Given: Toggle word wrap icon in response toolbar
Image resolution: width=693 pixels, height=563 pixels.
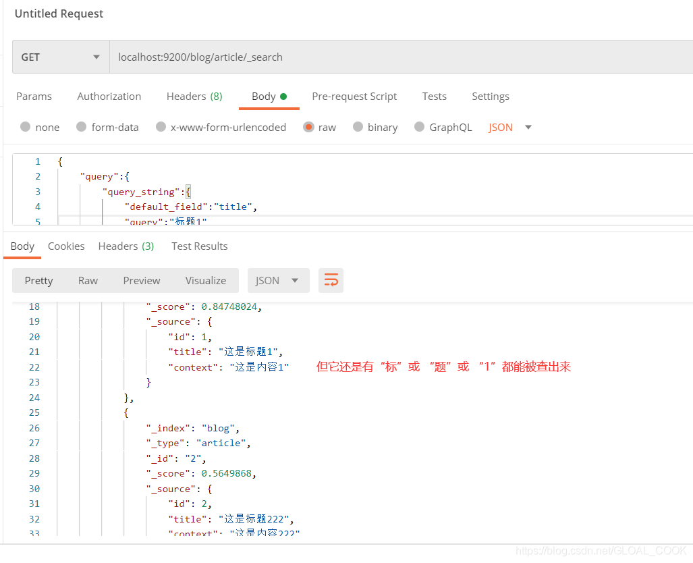Looking at the screenshot, I should pos(331,280).
